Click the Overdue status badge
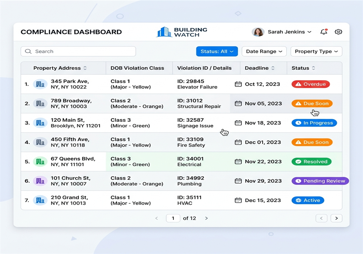Image resolution: width=363 pixels, height=254 pixels. pyautogui.click(x=311, y=84)
